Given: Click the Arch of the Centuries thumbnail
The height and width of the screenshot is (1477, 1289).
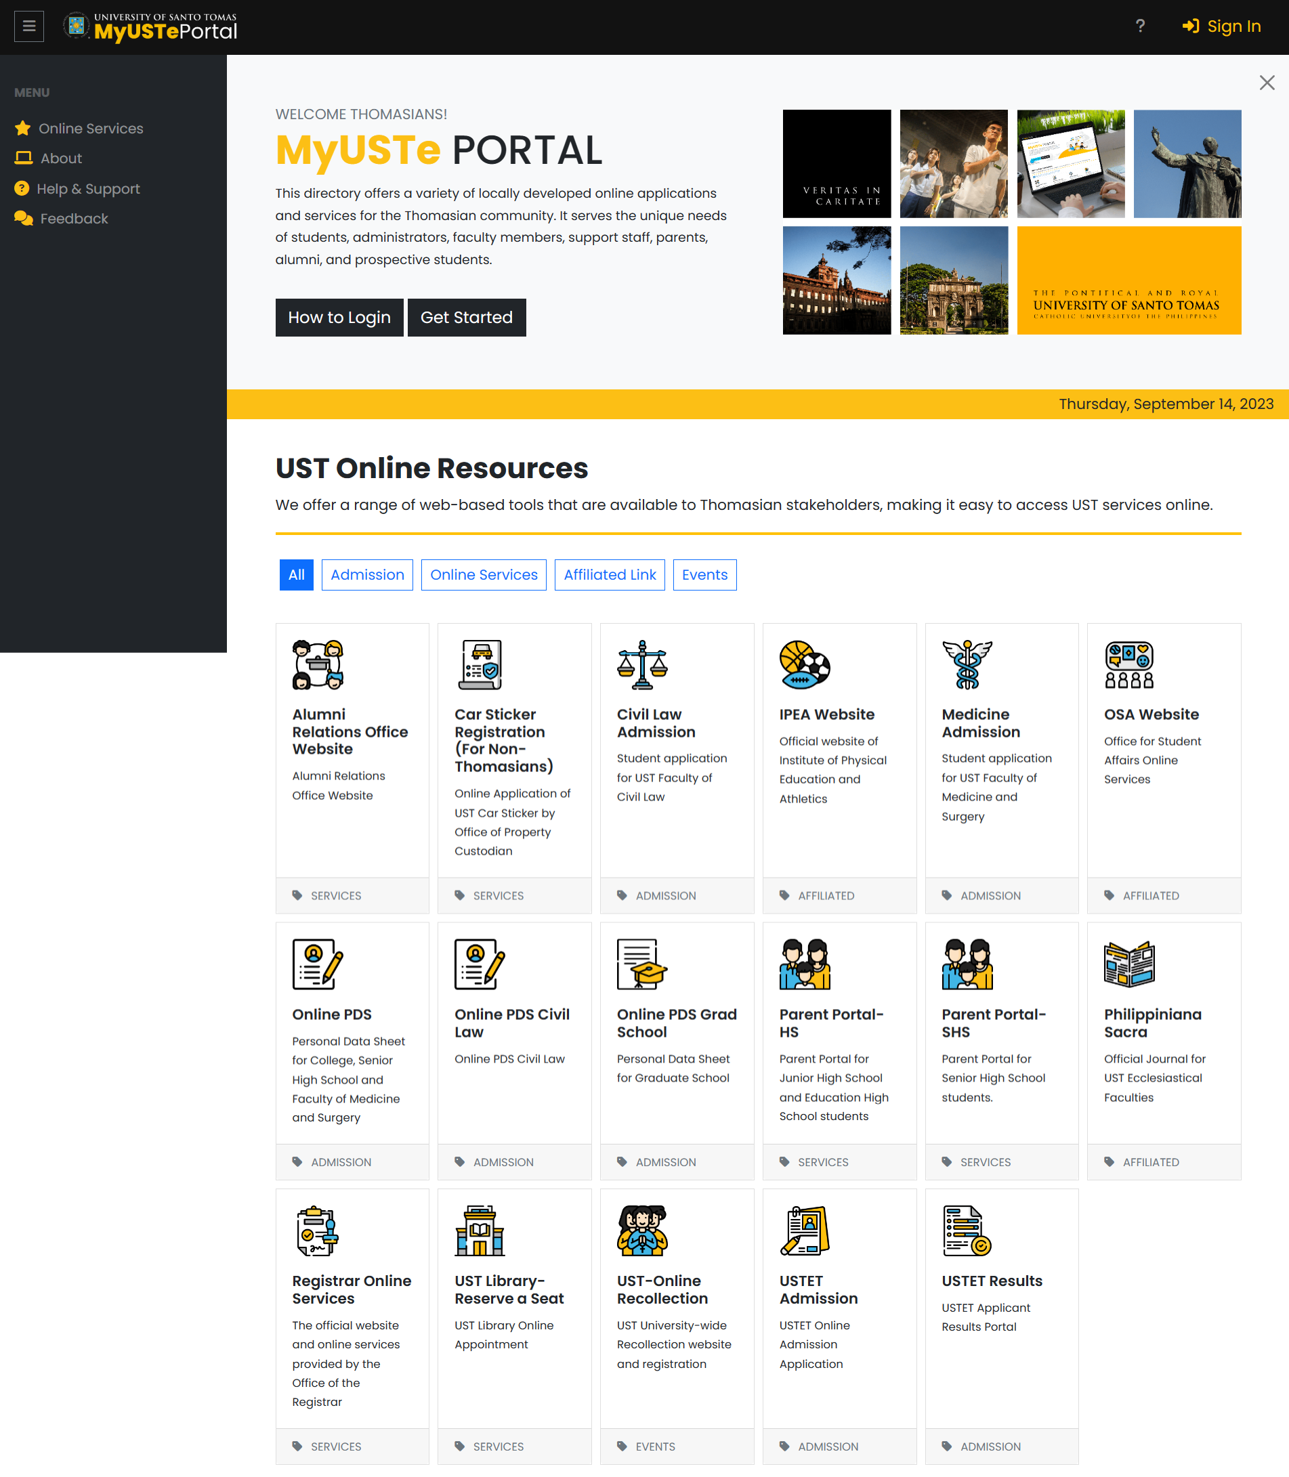Looking at the screenshot, I should click(x=954, y=280).
